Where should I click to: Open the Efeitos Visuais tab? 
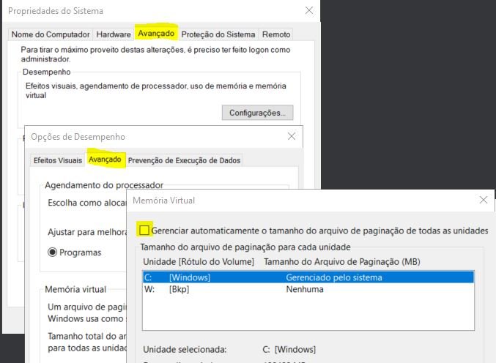[58, 160]
